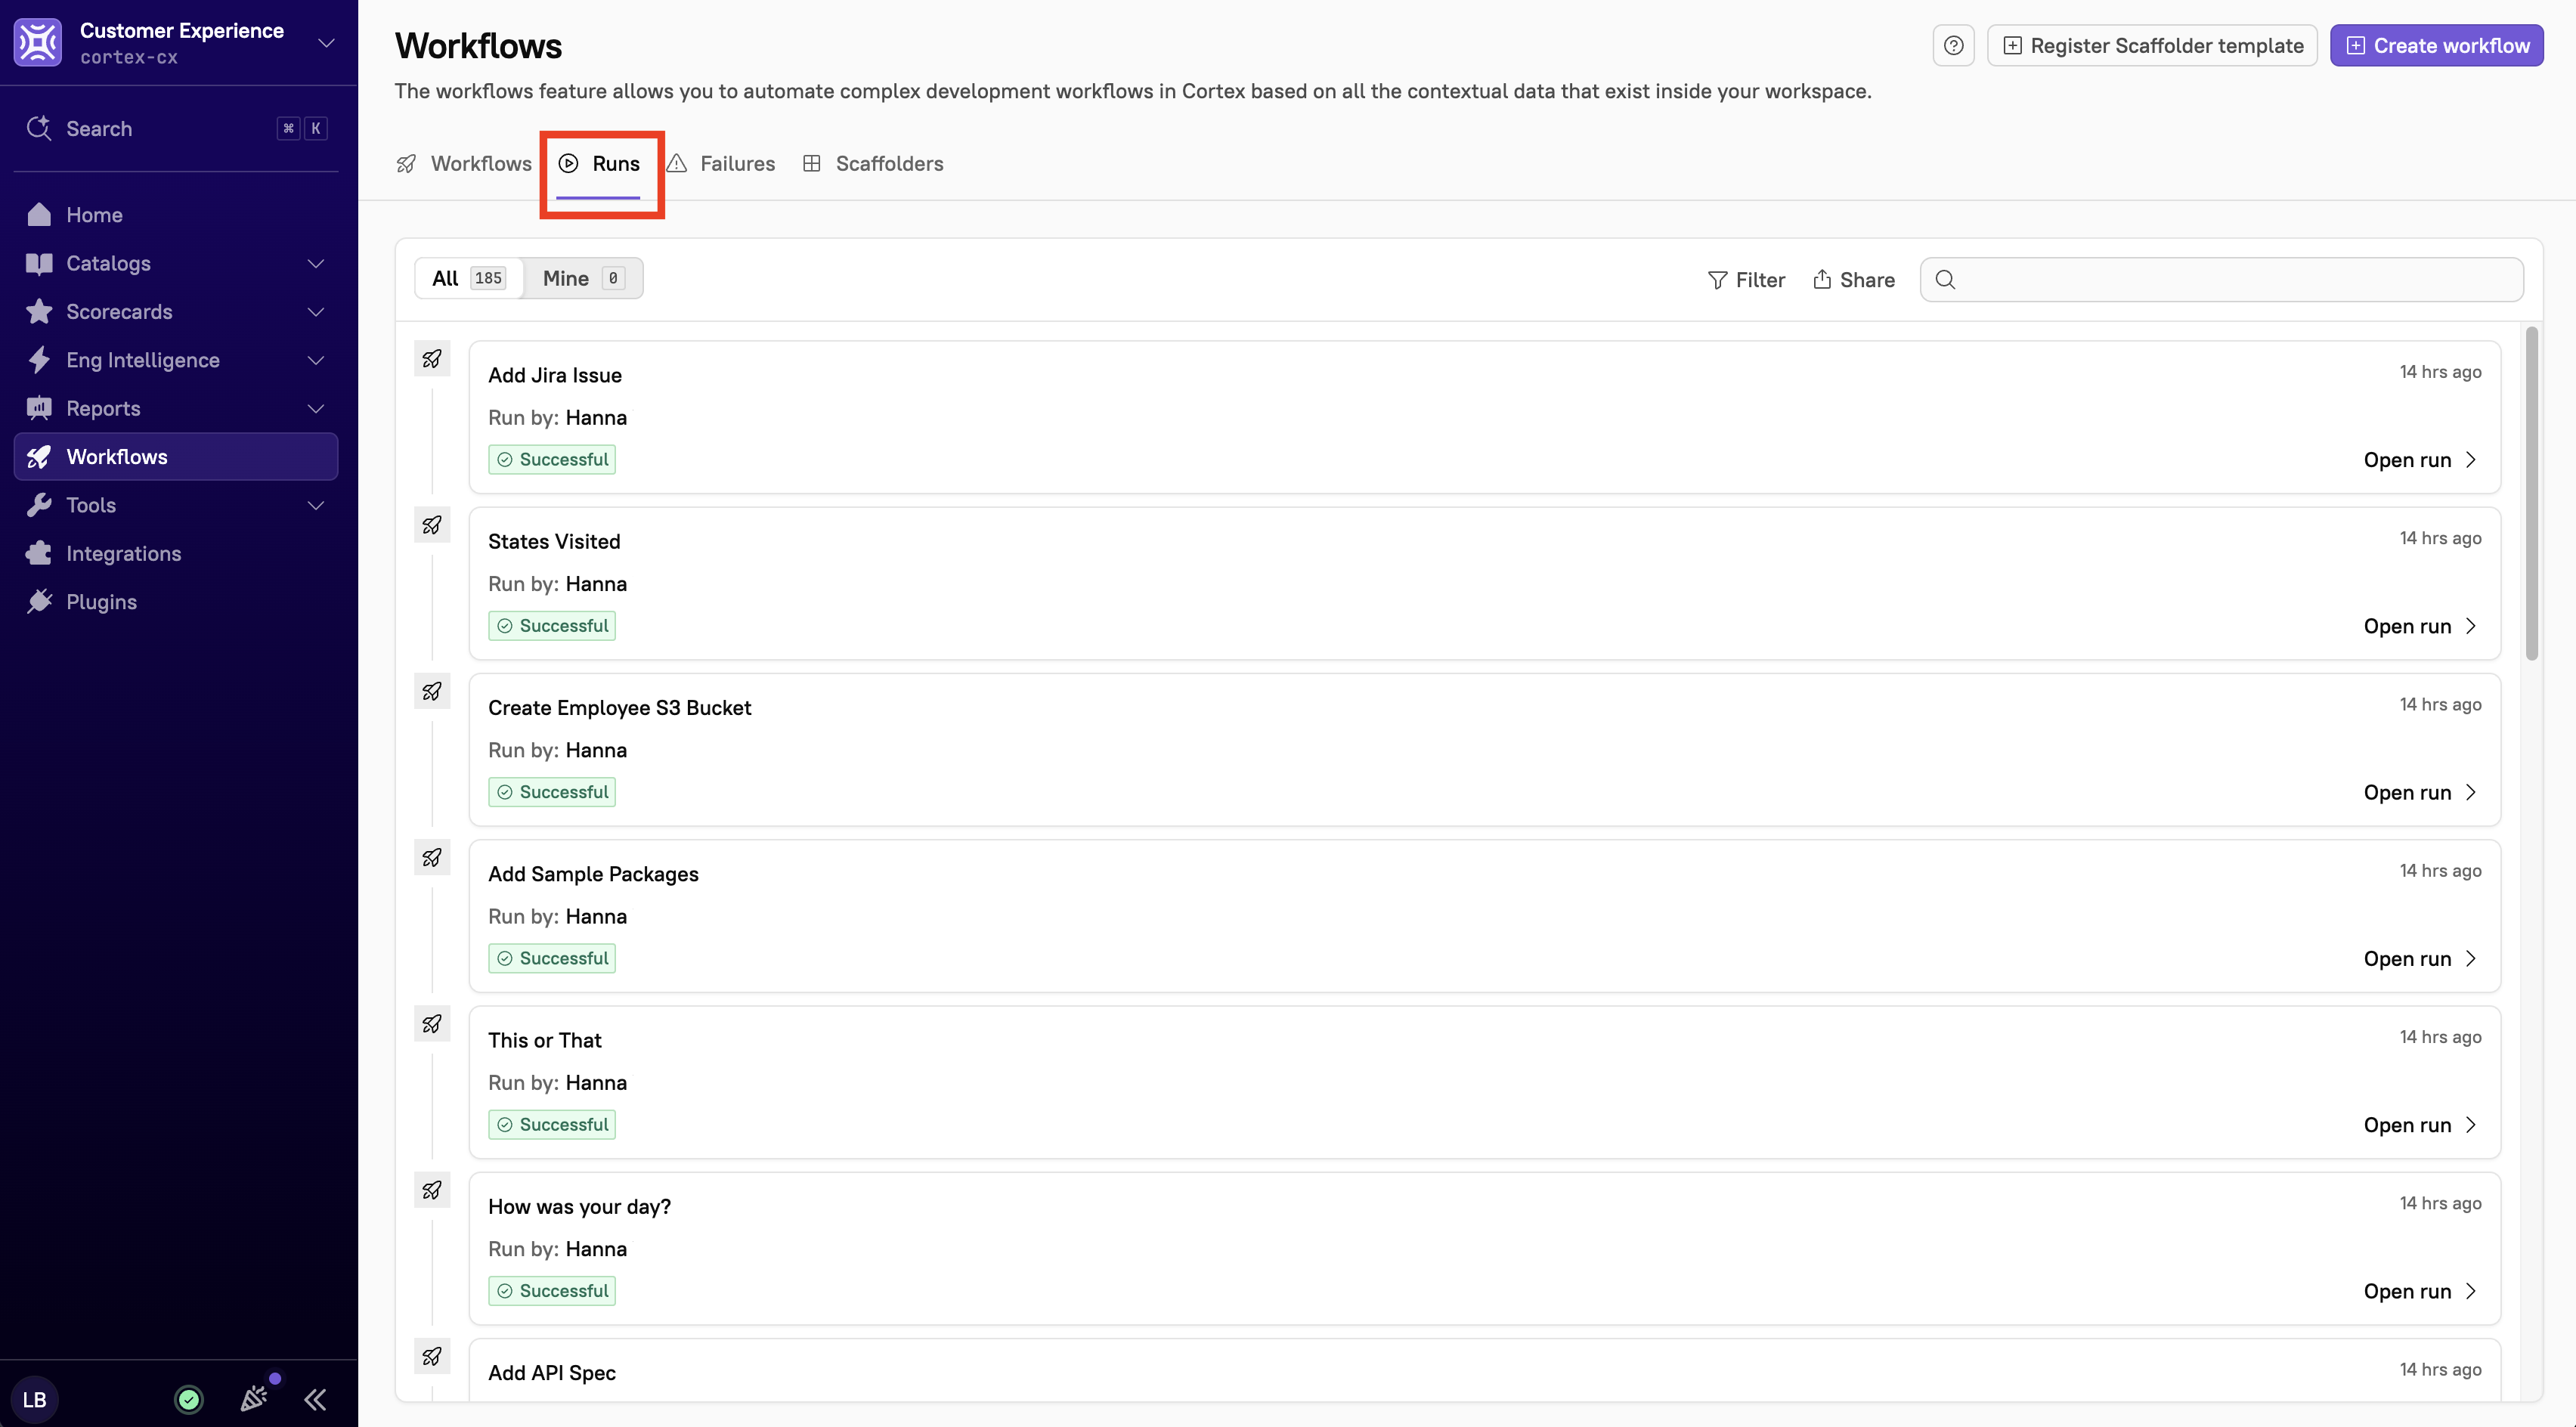This screenshot has height=1427, width=2576.
Task: Click the Add API Spec run title
Action: point(551,1373)
